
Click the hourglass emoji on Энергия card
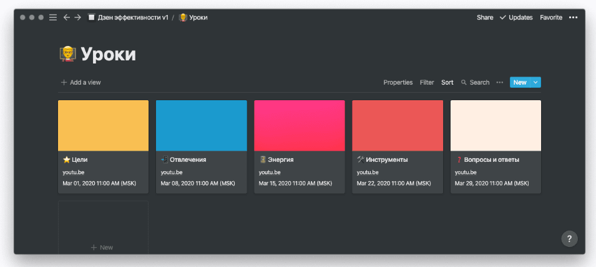262,160
